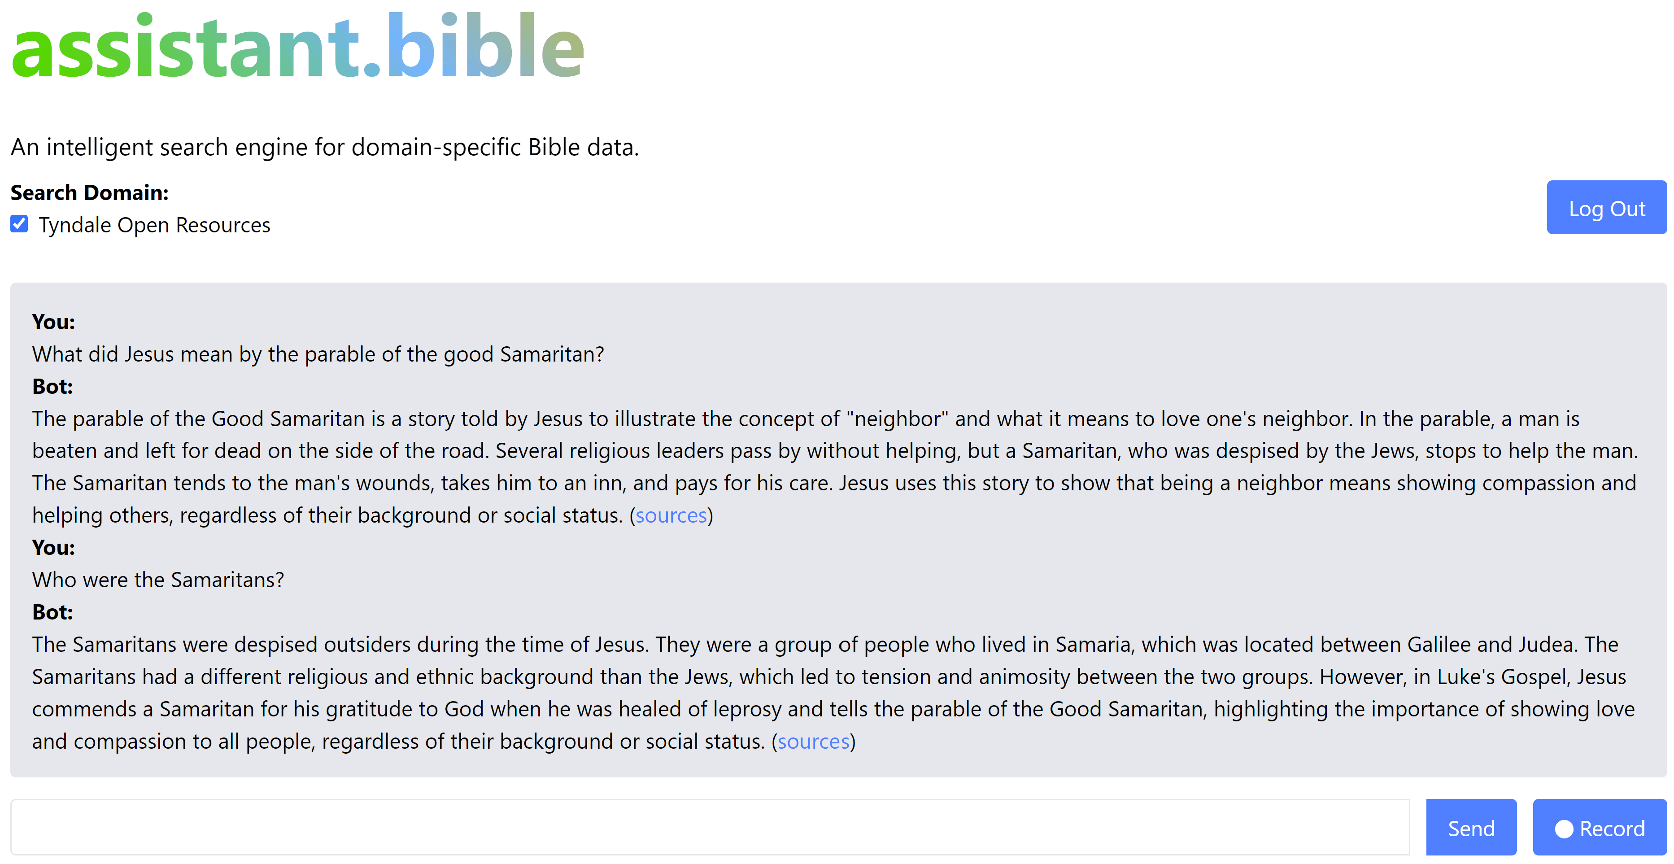This screenshot has height=864, width=1674.
Task: Click the Tyndale Open Resources label
Action: pos(154,225)
